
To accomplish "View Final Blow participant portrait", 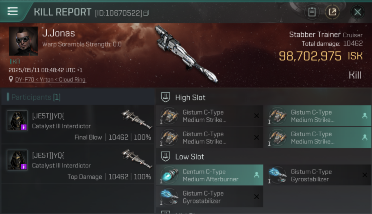I will click(x=17, y=121).
